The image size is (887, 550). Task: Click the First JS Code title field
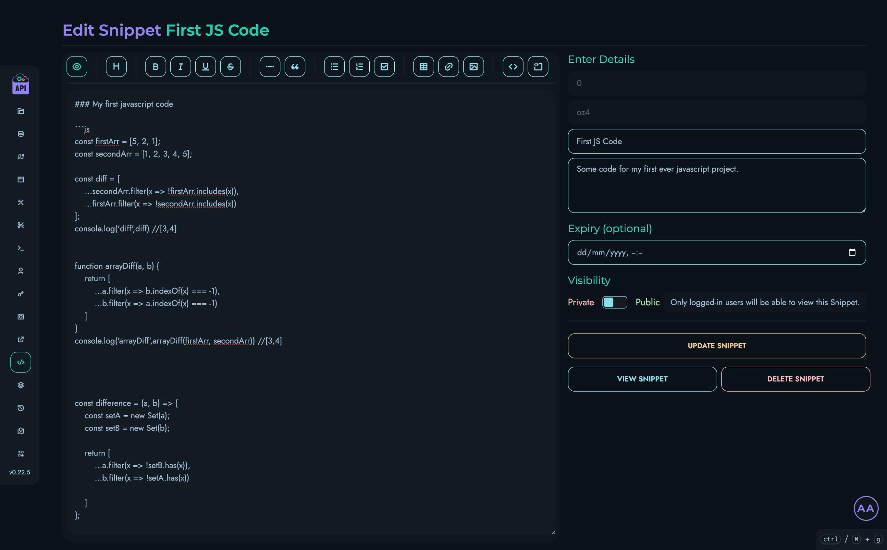(717, 141)
